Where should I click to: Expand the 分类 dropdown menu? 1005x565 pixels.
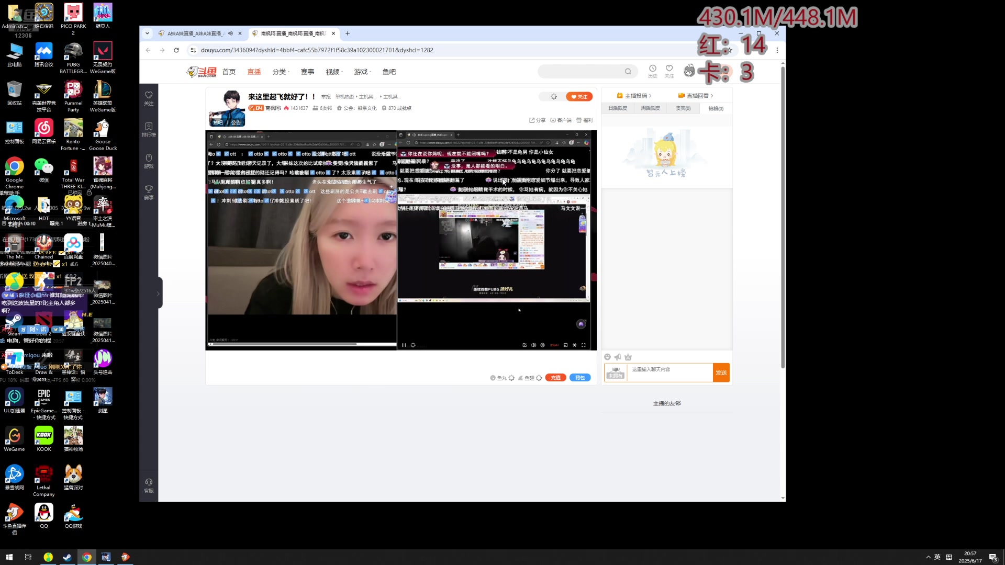281,72
